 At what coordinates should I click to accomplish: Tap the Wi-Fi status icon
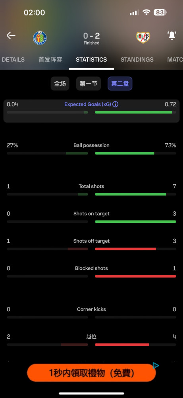point(146,12)
